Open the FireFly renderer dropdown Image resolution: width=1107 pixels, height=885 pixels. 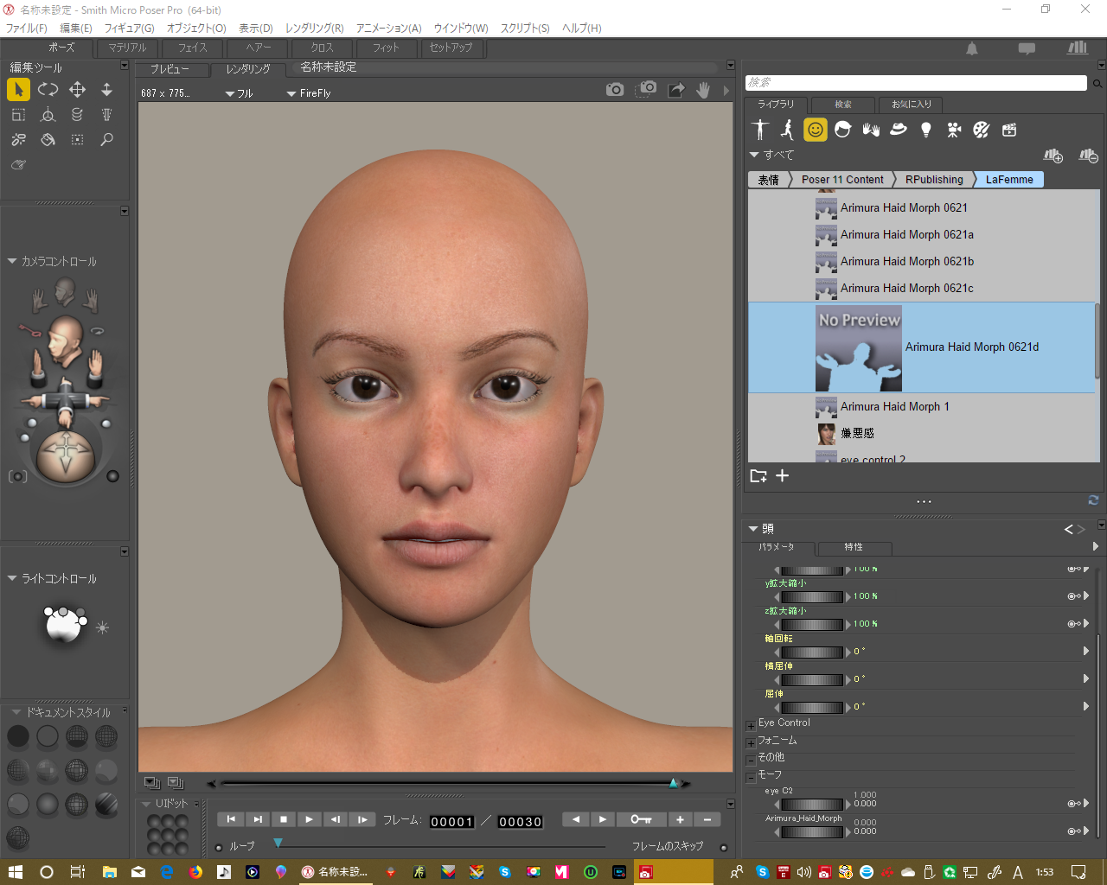coord(309,93)
